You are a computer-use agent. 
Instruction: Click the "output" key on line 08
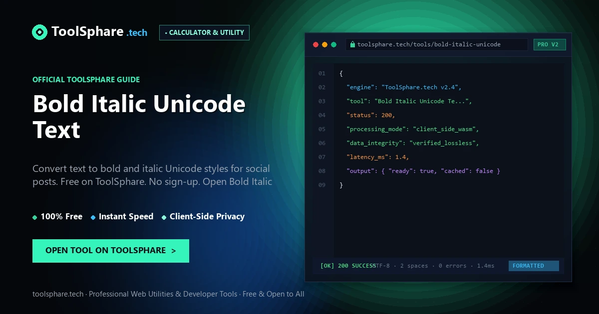359,171
